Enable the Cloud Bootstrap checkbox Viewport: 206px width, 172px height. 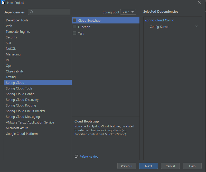coord(74,20)
